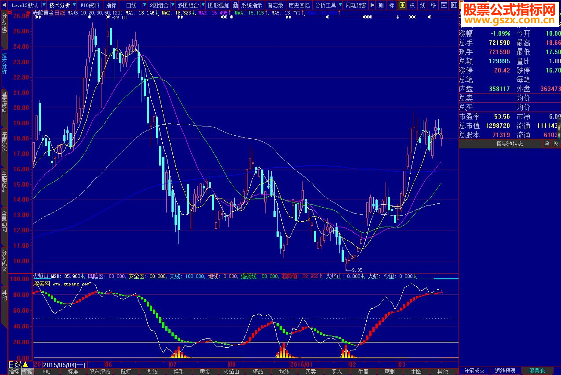Apply the 买卖 template tab

click(x=310, y=371)
